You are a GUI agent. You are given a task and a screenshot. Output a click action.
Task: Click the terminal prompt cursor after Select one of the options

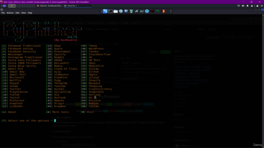55,120
